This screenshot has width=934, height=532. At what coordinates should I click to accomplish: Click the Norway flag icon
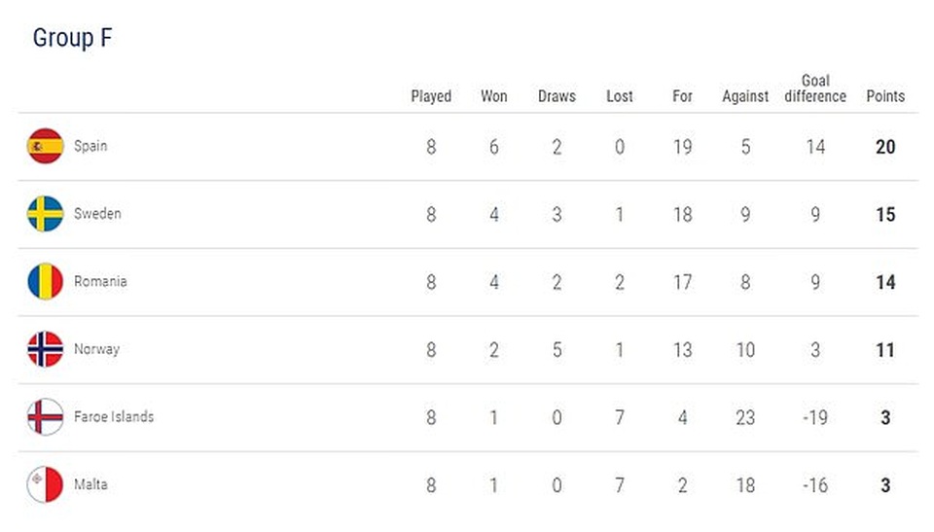pyautogui.click(x=45, y=349)
